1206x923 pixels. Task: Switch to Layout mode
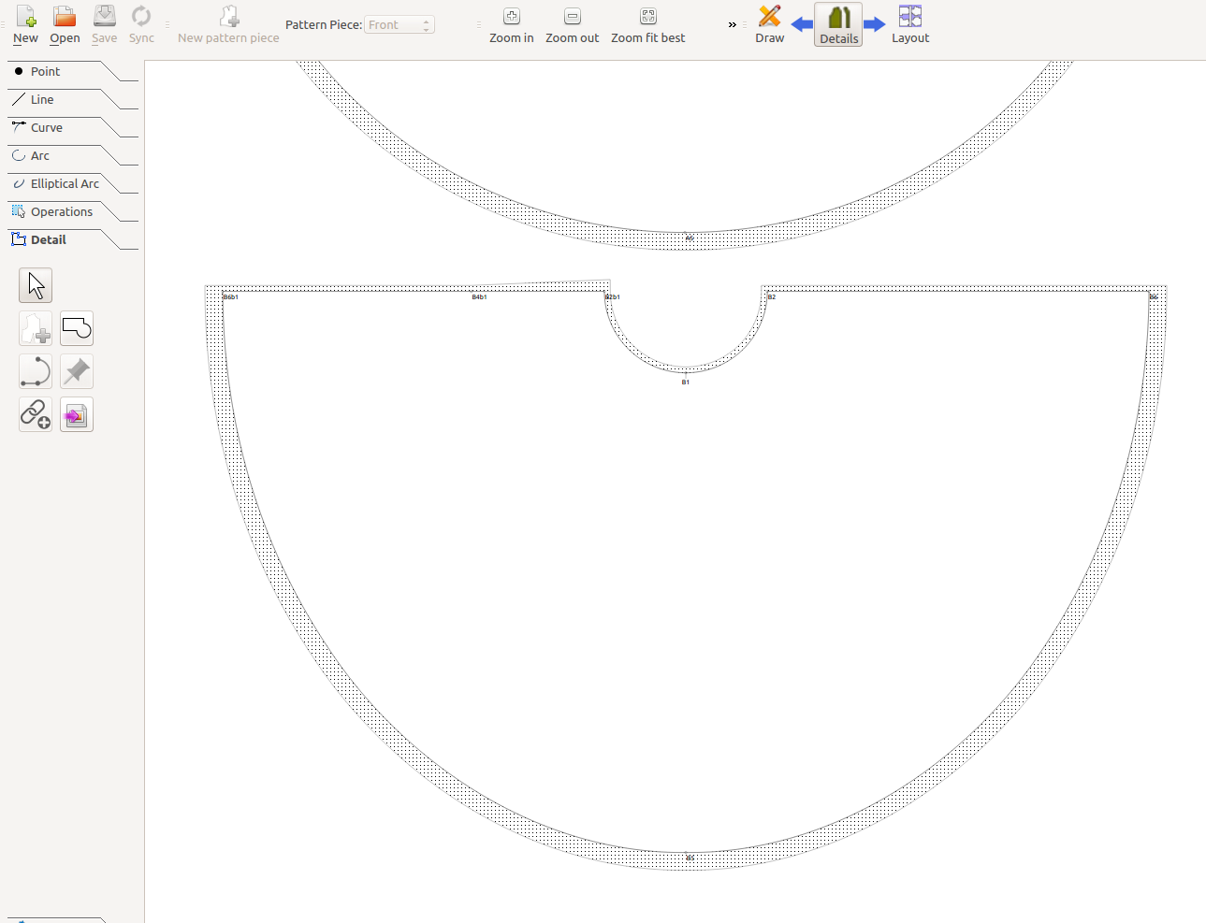[x=909, y=25]
